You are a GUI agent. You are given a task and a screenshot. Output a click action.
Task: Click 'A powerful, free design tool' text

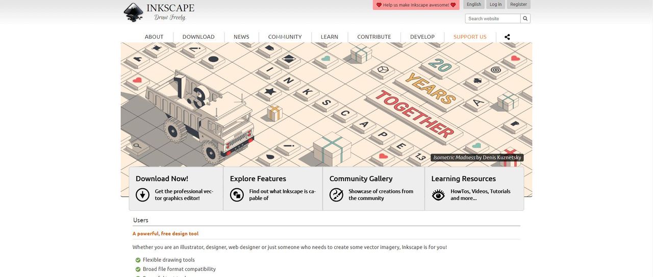click(166, 234)
